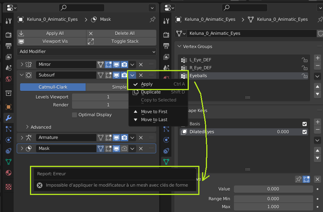Add a new shape key
Viewport: 323px width, 212px height.
tap(317, 122)
